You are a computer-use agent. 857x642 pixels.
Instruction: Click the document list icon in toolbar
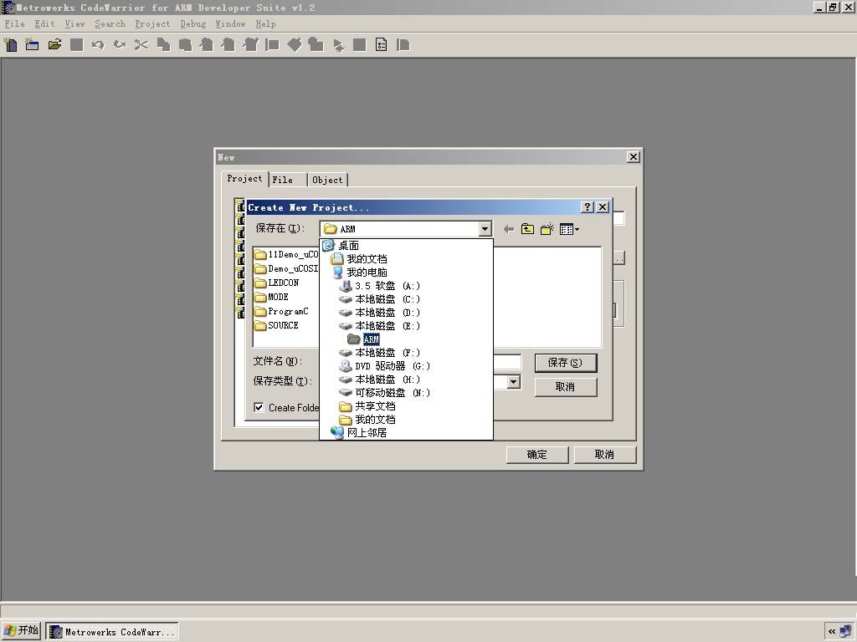click(382, 45)
